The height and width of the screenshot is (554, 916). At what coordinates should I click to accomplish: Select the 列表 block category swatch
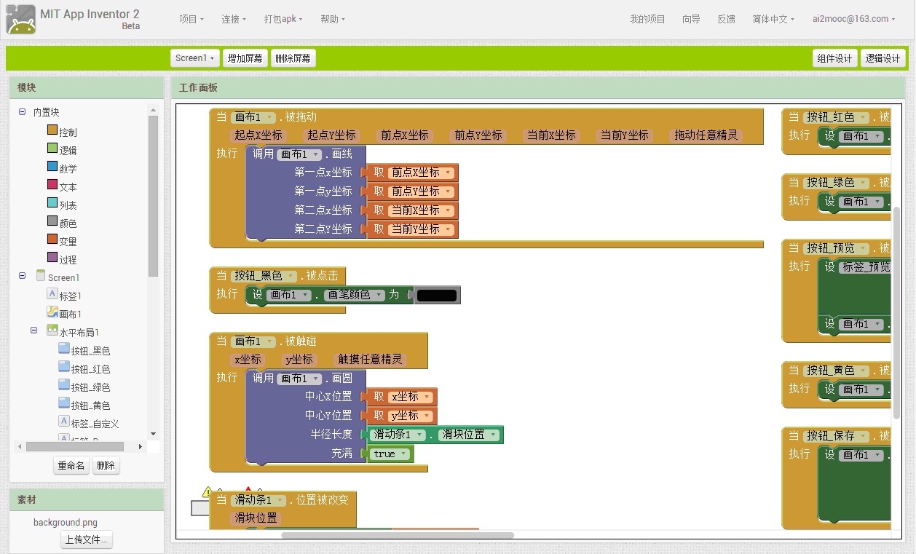tap(52, 203)
